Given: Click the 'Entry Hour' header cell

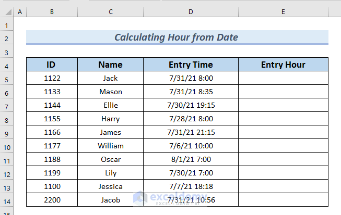Looking at the screenshot, I should 283,65.
